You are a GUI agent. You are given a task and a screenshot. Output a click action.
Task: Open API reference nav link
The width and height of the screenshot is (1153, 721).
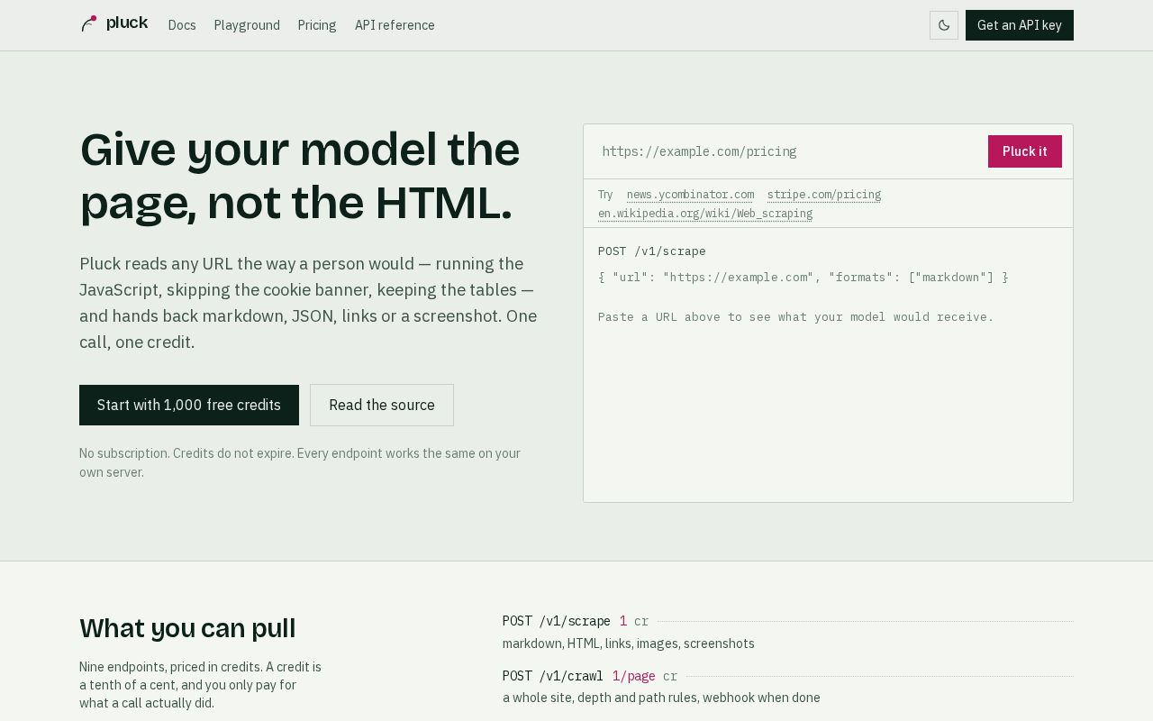coord(395,25)
